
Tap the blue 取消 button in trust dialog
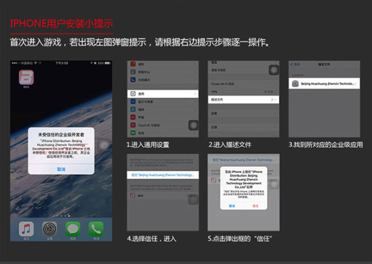point(232,206)
